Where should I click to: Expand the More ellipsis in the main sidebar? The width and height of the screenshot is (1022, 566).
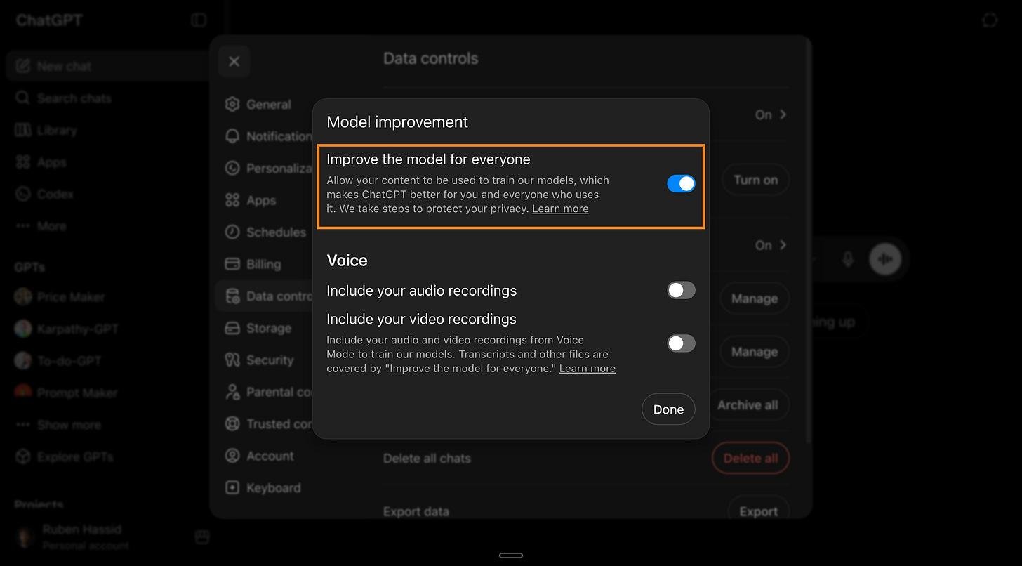coord(23,226)
